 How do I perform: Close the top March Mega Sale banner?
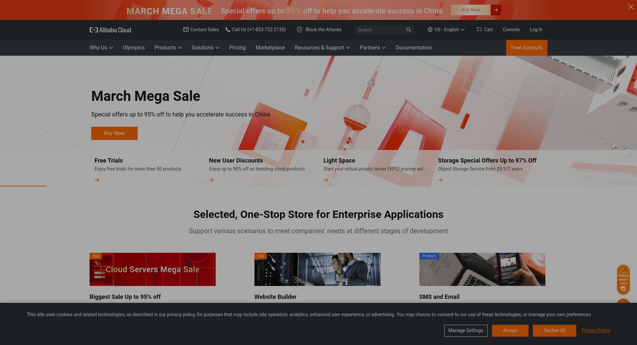(630, 7)
